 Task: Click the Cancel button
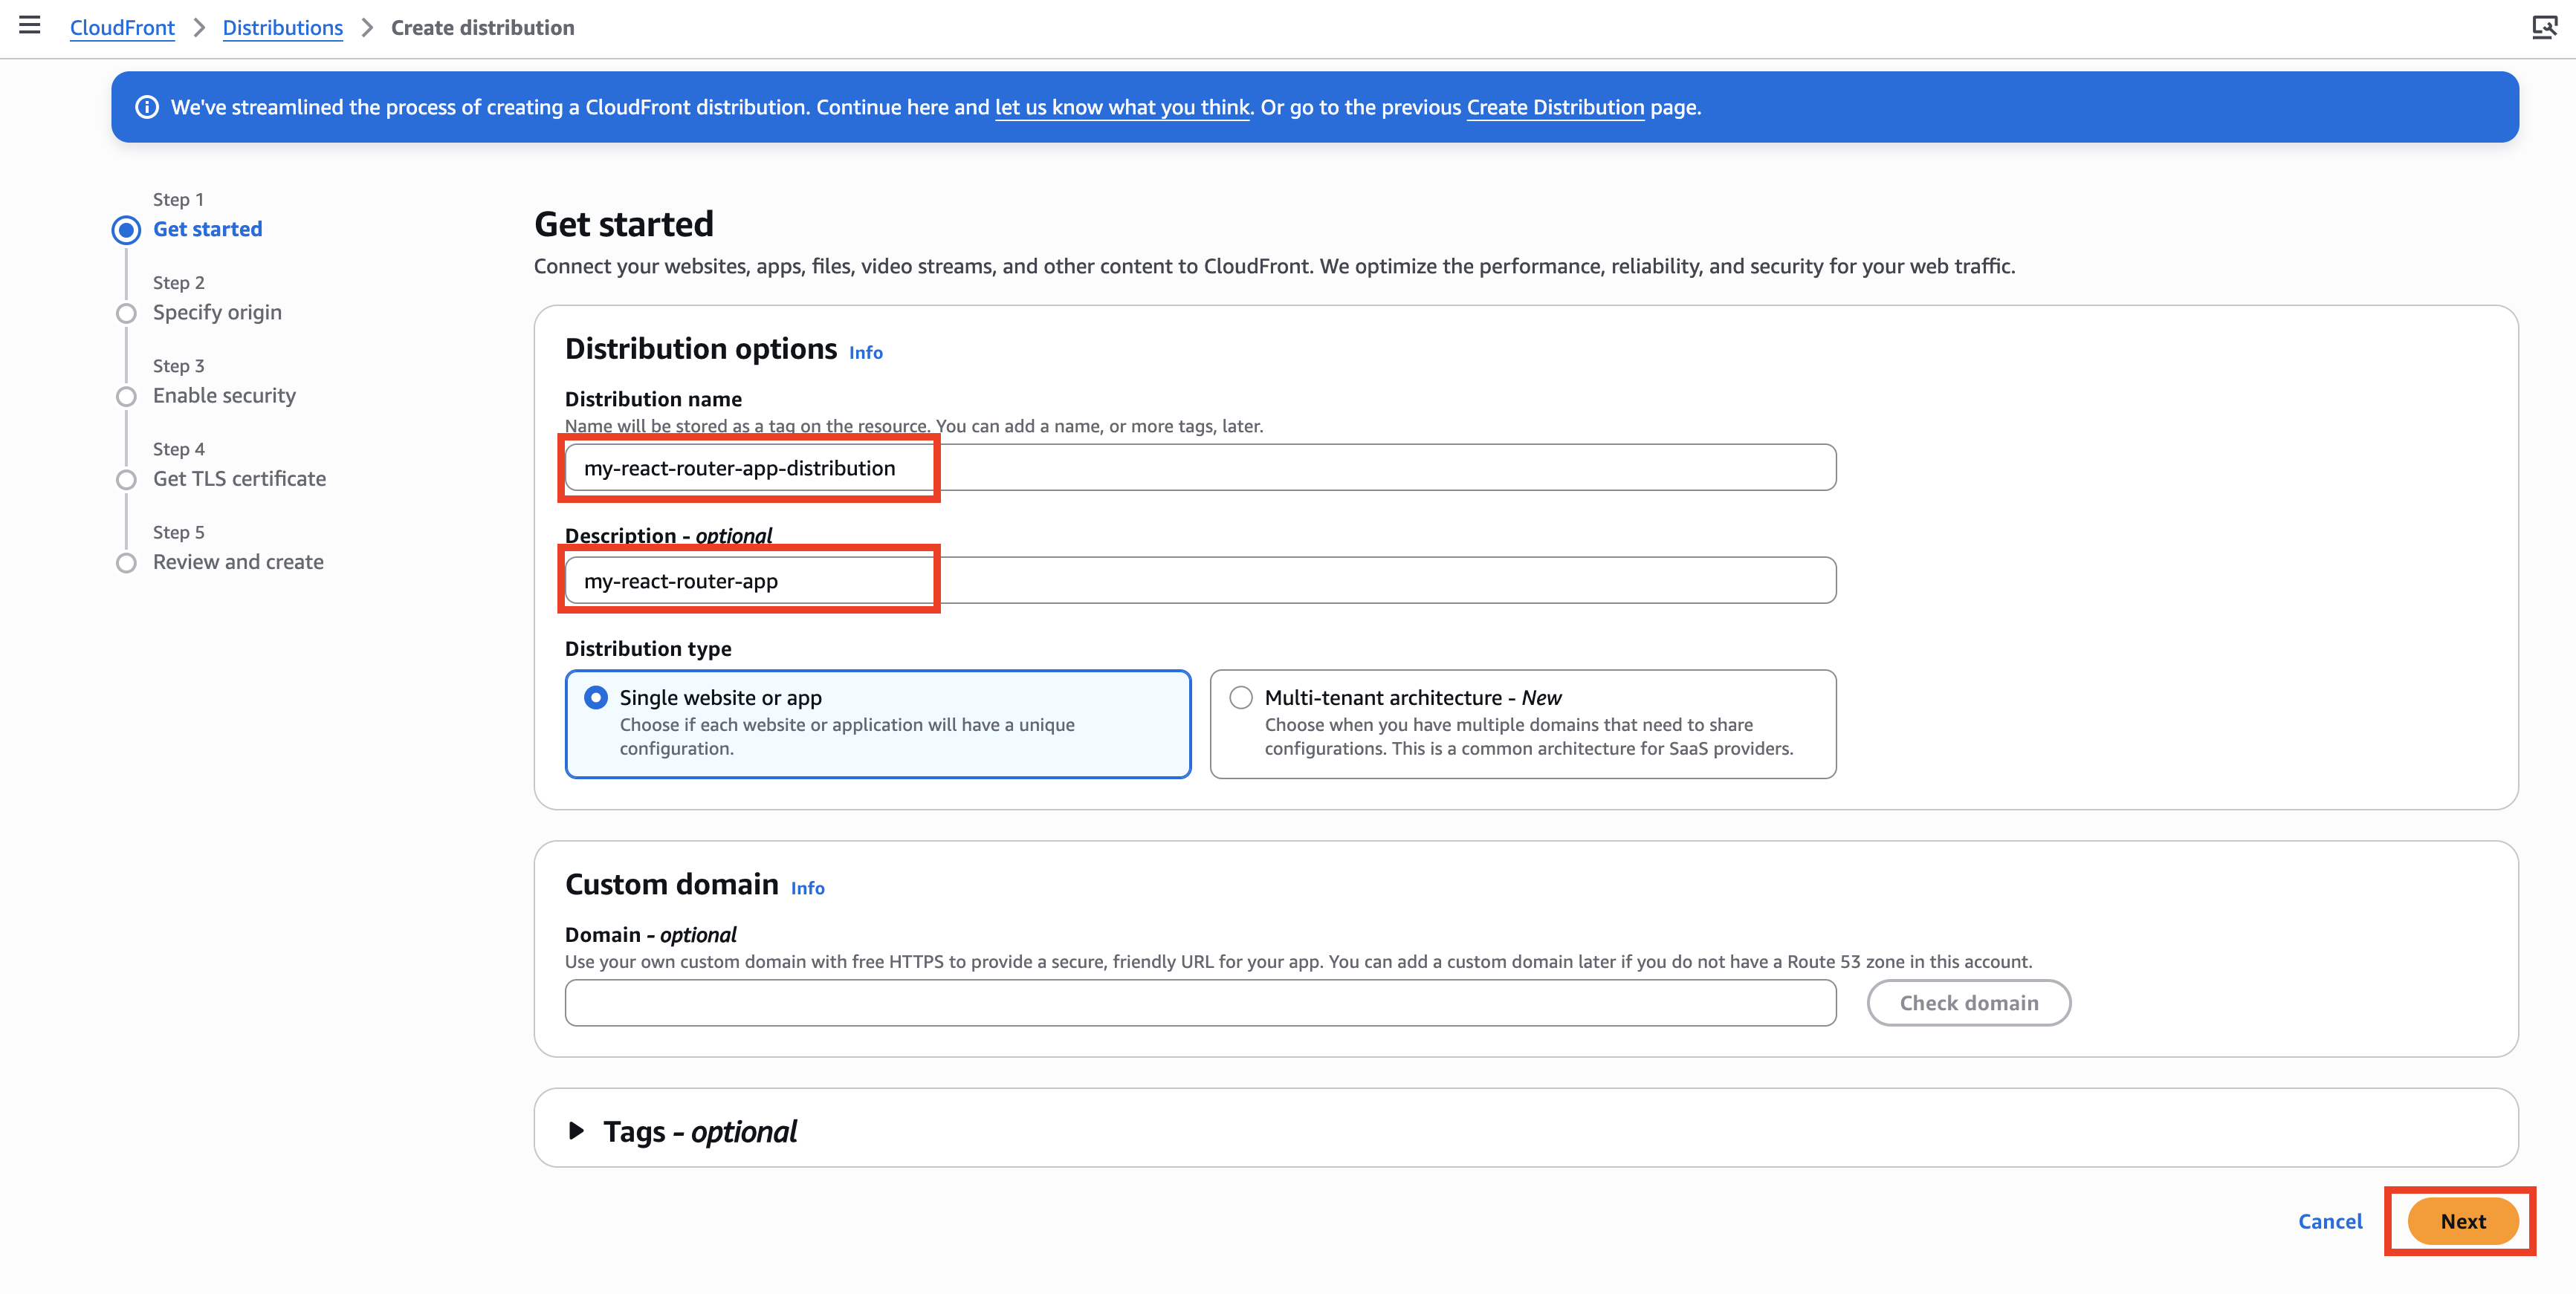(x=2329, y=1221)
